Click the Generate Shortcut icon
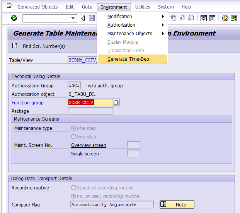240x213 pixels. tap(212, 18)
